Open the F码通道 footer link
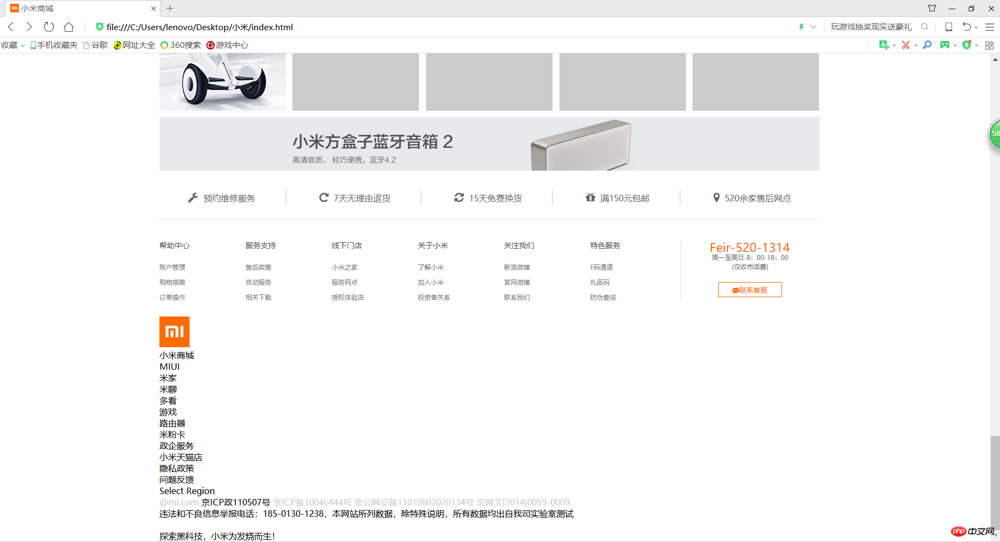The image size is (1000, 542). 602,267
